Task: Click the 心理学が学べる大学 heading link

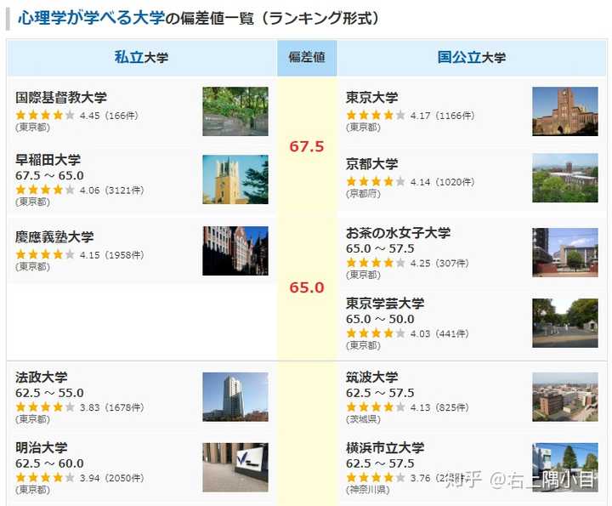Action: coord(91,18)
